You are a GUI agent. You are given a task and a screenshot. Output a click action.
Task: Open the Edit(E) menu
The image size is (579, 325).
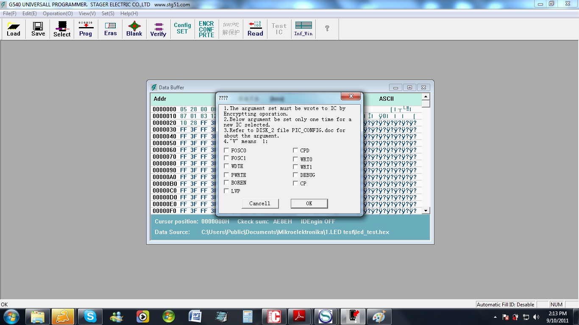(30, 14)
